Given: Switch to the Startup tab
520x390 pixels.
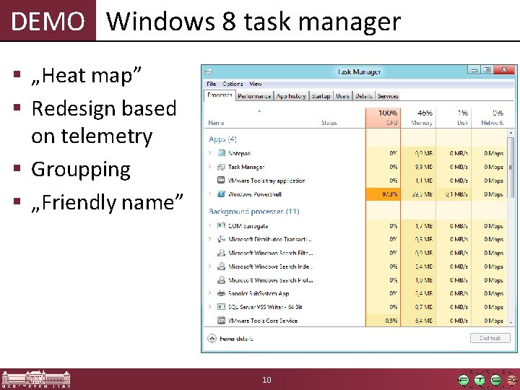Looking at the screenshot, I should click(321, 96).
